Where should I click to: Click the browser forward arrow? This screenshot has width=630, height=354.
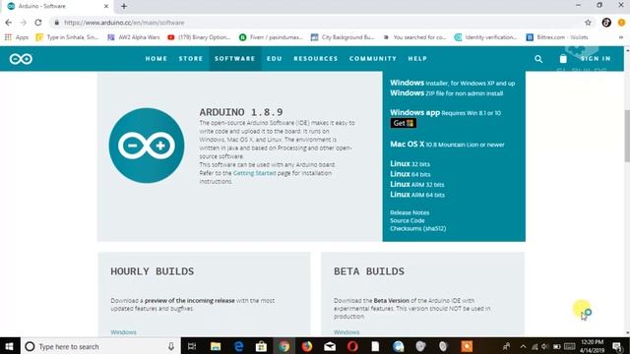tap(24, 23)
